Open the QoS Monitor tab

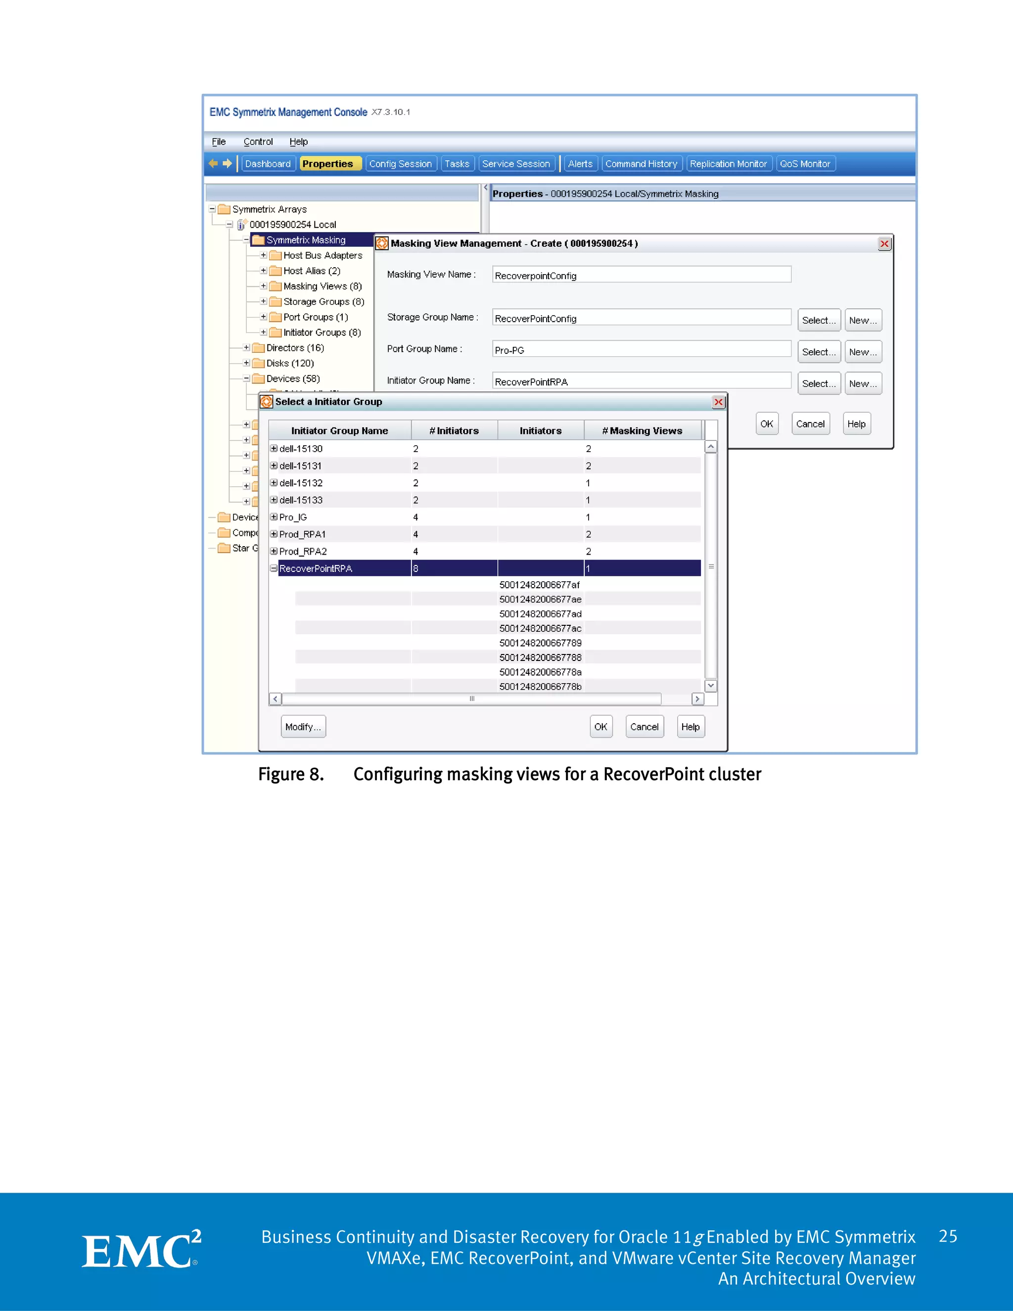pyautogui.click(x=805, y=164)
